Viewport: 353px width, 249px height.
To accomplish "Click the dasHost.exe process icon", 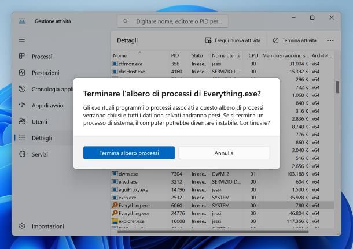I will click(115, 72).
